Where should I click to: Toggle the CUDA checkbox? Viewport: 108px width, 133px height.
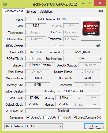(45, 117)
